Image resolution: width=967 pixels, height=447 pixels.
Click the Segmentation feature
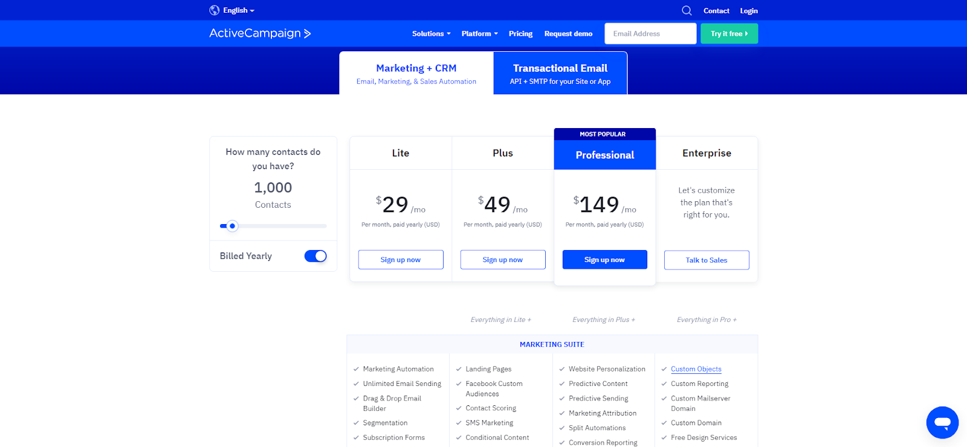pos(385,423)
